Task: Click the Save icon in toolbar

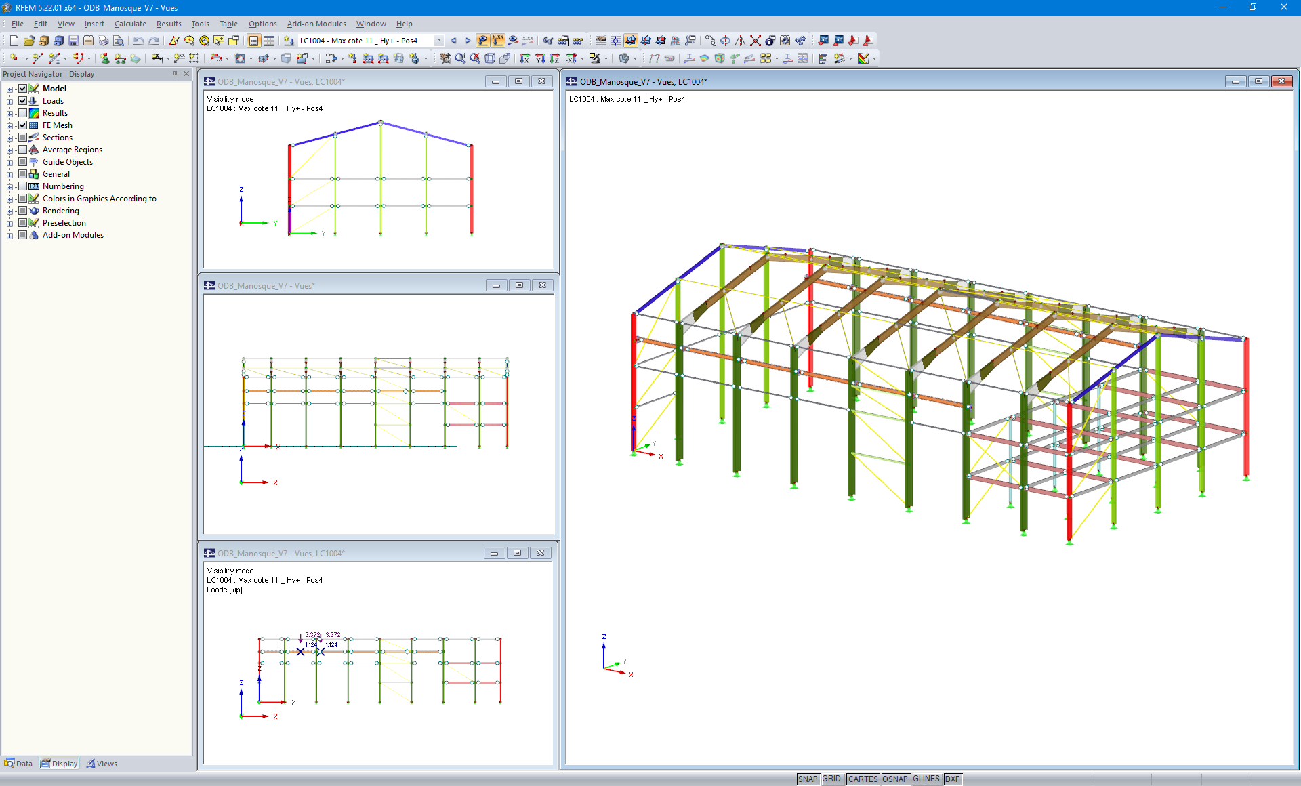Action: (73, 41)
